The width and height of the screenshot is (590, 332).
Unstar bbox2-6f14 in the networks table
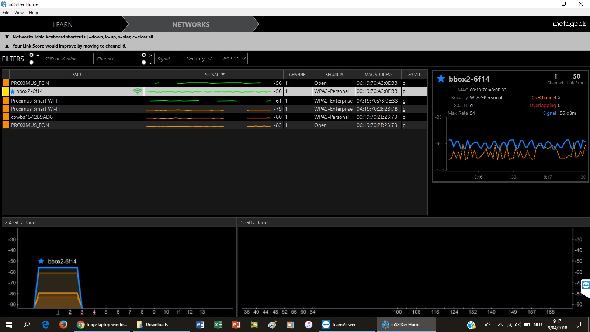click(13, 91)
